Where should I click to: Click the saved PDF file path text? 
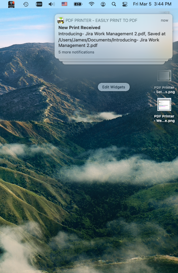(109, 43)
